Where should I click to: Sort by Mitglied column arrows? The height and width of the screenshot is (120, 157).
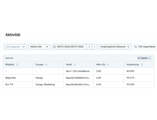pyautogui.click(x=17, y=65)
